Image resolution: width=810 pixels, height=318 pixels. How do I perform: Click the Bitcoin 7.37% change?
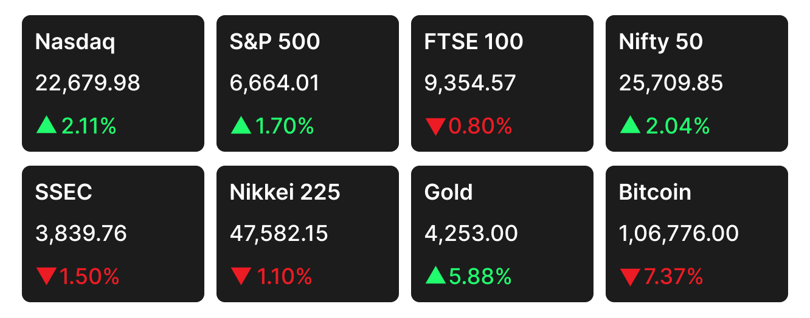click(x=674, y=277)
